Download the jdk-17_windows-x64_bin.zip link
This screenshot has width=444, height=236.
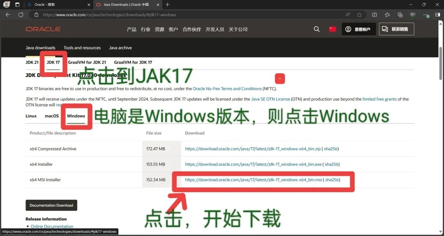(x=253, y=149)
